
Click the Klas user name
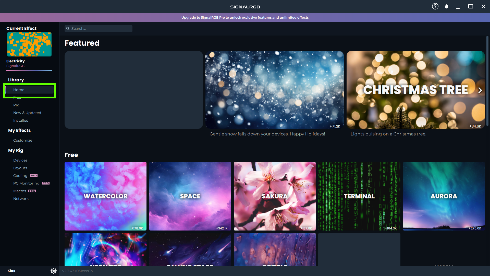point(11,271)
